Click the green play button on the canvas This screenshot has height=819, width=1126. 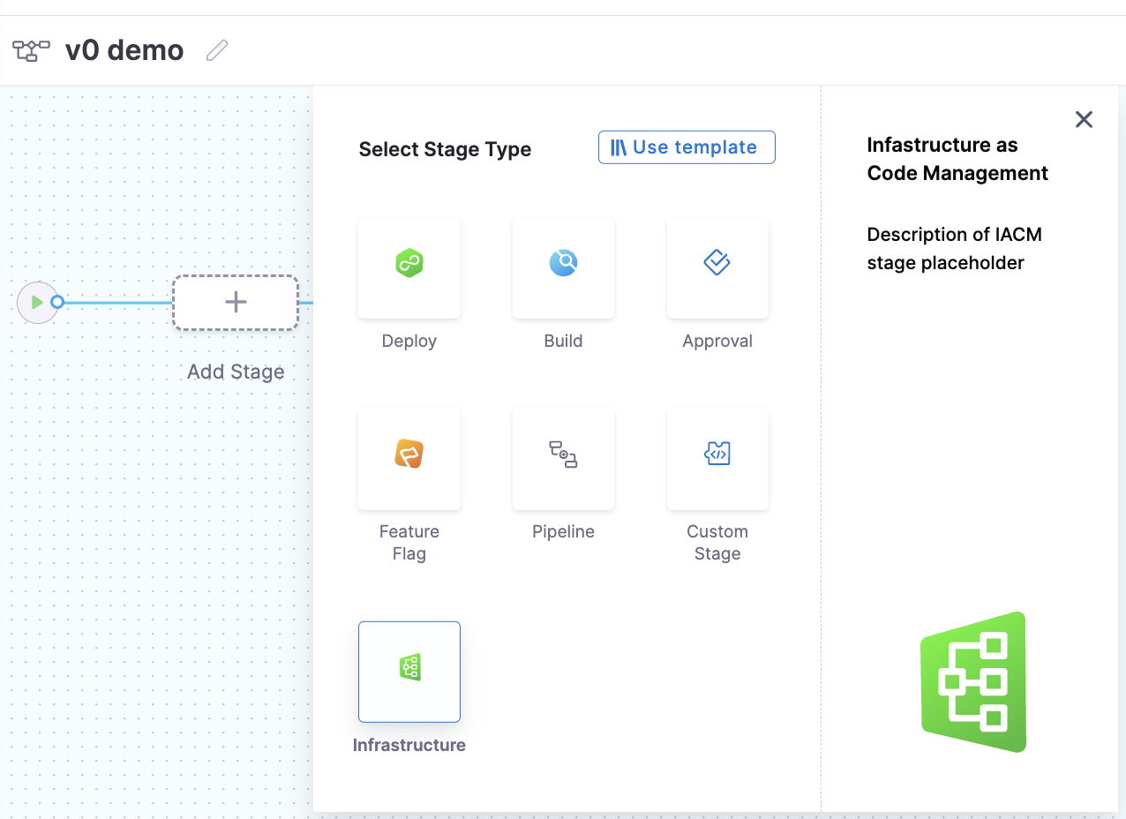tap(36, 302)
